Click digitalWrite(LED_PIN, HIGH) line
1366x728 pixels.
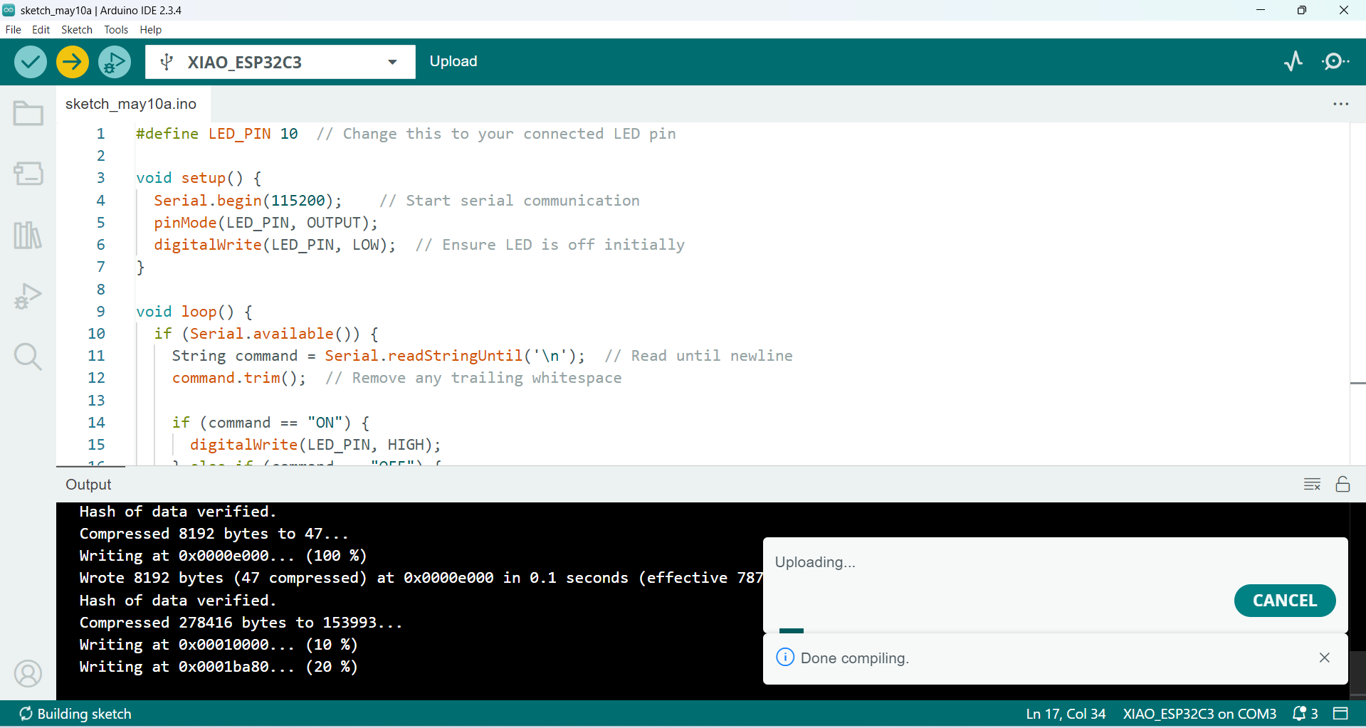coord(315,445)
